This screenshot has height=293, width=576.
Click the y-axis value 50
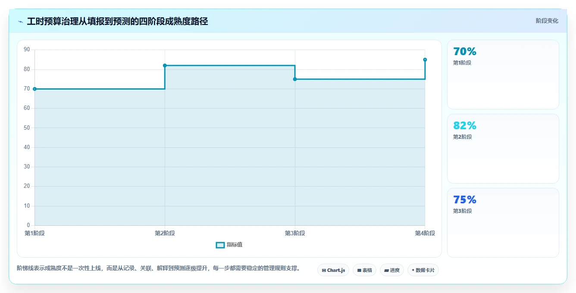click(x=27, y=128)
